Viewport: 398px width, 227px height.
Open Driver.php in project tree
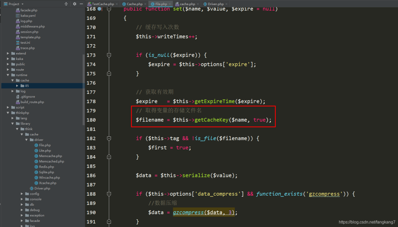pyautogui.click(x=40, y=188)
